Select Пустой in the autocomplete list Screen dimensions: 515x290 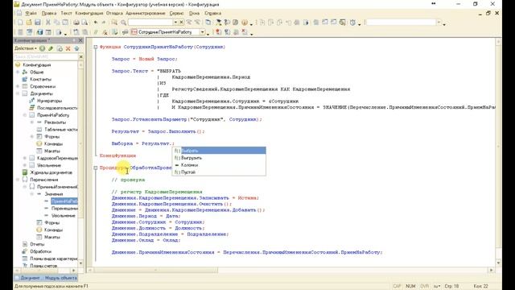click(x=219, y=172)
